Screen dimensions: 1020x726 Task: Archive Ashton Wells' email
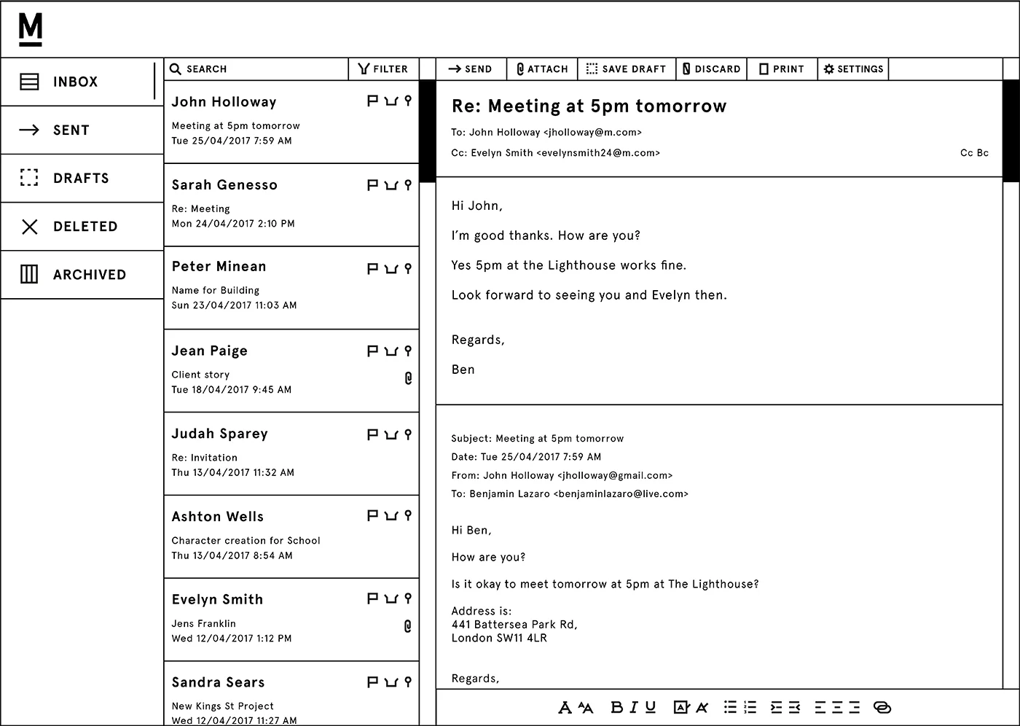coord(391,515)
